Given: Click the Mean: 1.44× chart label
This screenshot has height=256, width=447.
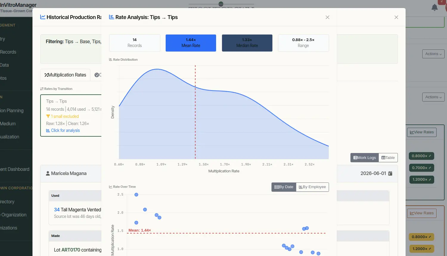Looking at the screenshot, I should (x=140, y=230).
